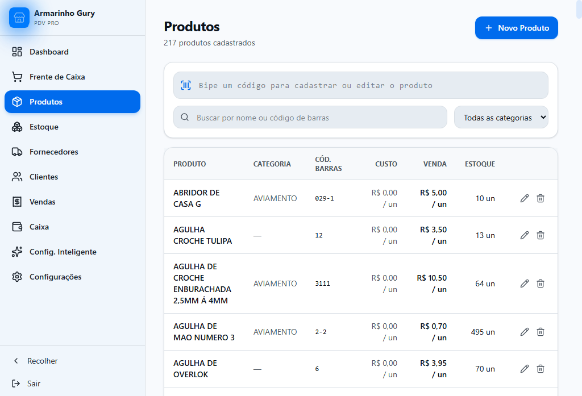Click the CÓD. BARRAS column header
The height and width of the screenshot is (396, 582).
[x=329, y=164]
